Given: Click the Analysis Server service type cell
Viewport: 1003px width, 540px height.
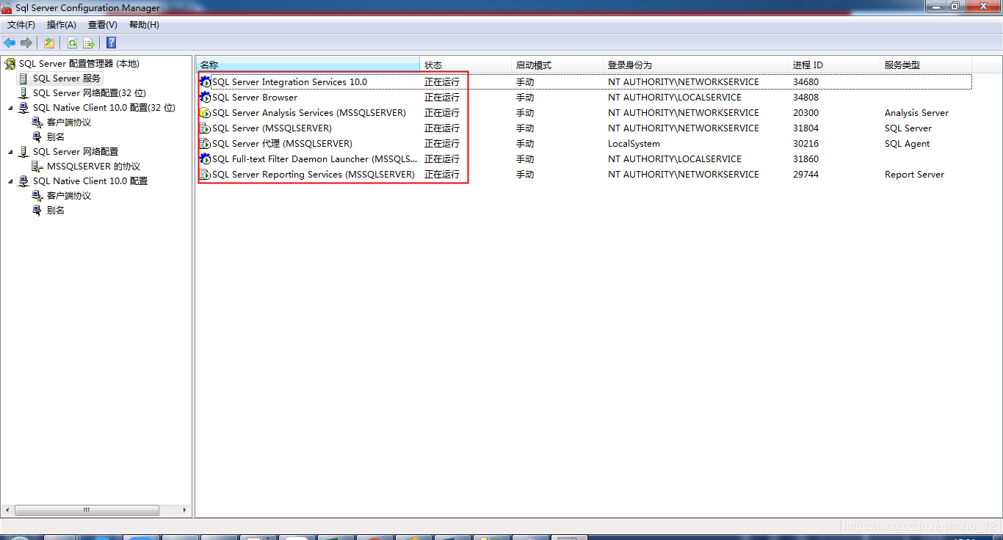Looking at the screenshot, I should pyautogui.click(x=916, y=113).
